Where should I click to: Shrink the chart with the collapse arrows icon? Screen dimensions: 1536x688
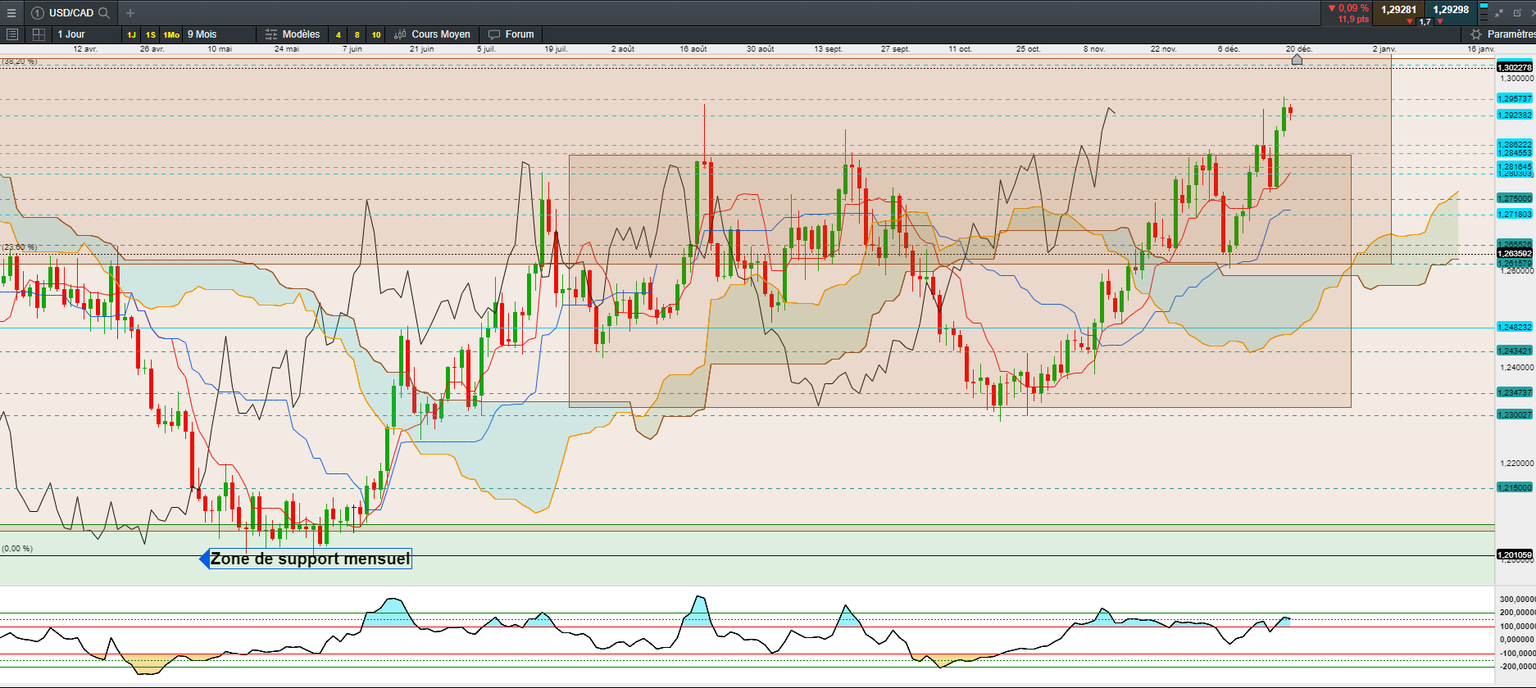click(x=1499, y=13)
